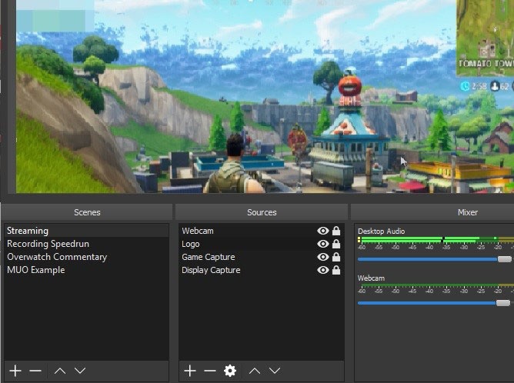Select the Display Capture source row
Viewport: 514px width, 383px height.
tap(262, 270)
